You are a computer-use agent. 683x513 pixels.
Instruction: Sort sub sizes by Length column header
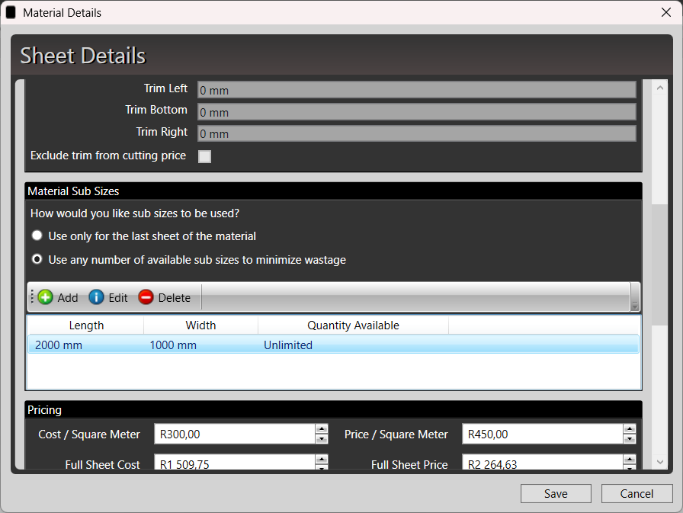point(86,325)
